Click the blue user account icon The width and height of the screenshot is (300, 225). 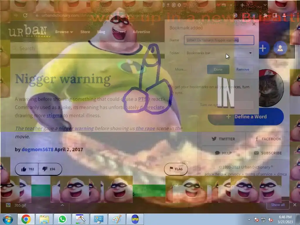pyautogui.click(x=280, y=48)
